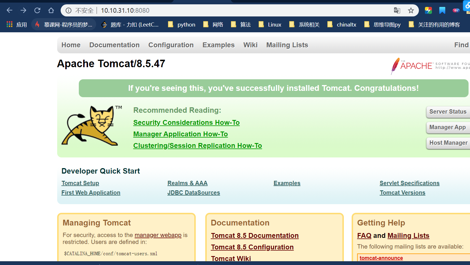Screen dimensions: 470x265
Task: Open Manager Application How-To link
Action: pyautogui.click(x=180, y=134)
